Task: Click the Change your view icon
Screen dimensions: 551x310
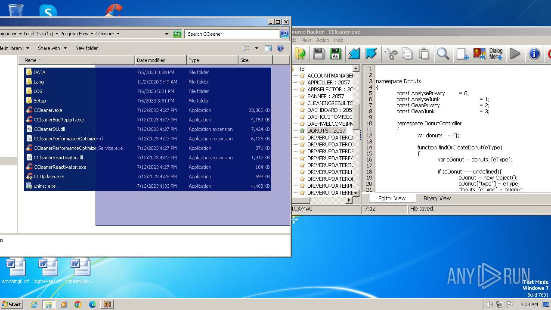Action: [246, 48]
